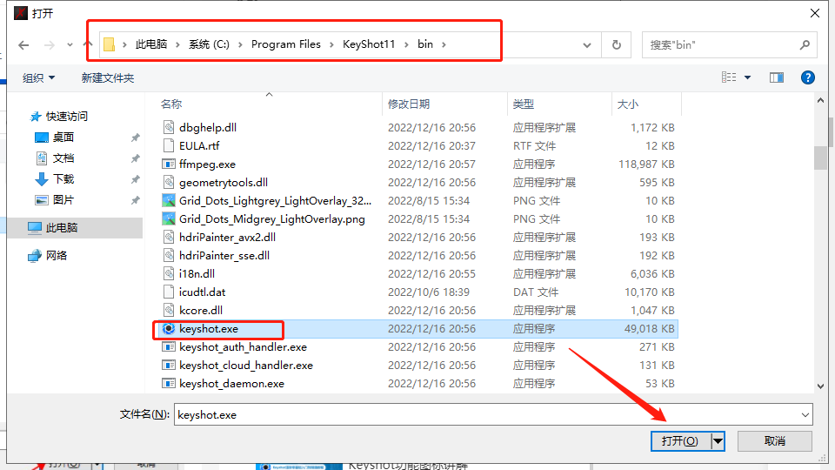The image size is (835, 470).
Task: Select hdriPainter_sse.dll file
Action: 224,255
